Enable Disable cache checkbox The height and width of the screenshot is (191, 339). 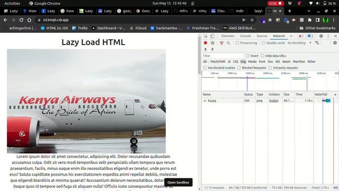pos(264,43)
